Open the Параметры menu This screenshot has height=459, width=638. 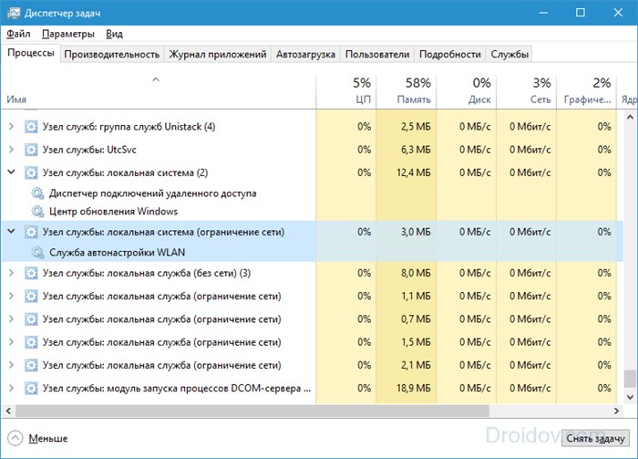point(68,34)
